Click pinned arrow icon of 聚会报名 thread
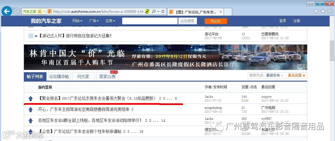Viewport: 335px width, 141px height. tap(31, 99)
